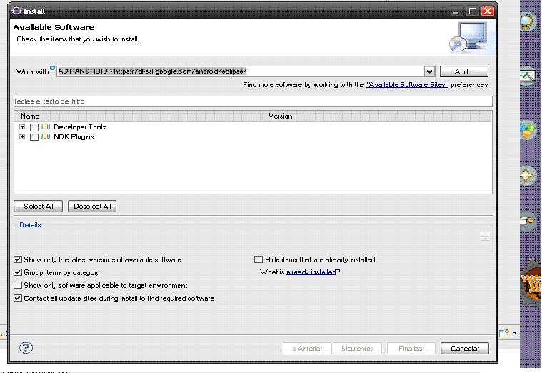The height and width of the screenshot is (373, 542).
Task: Open the Available Software Sites link
Action: pyautogui.click(x=407, y=85)
